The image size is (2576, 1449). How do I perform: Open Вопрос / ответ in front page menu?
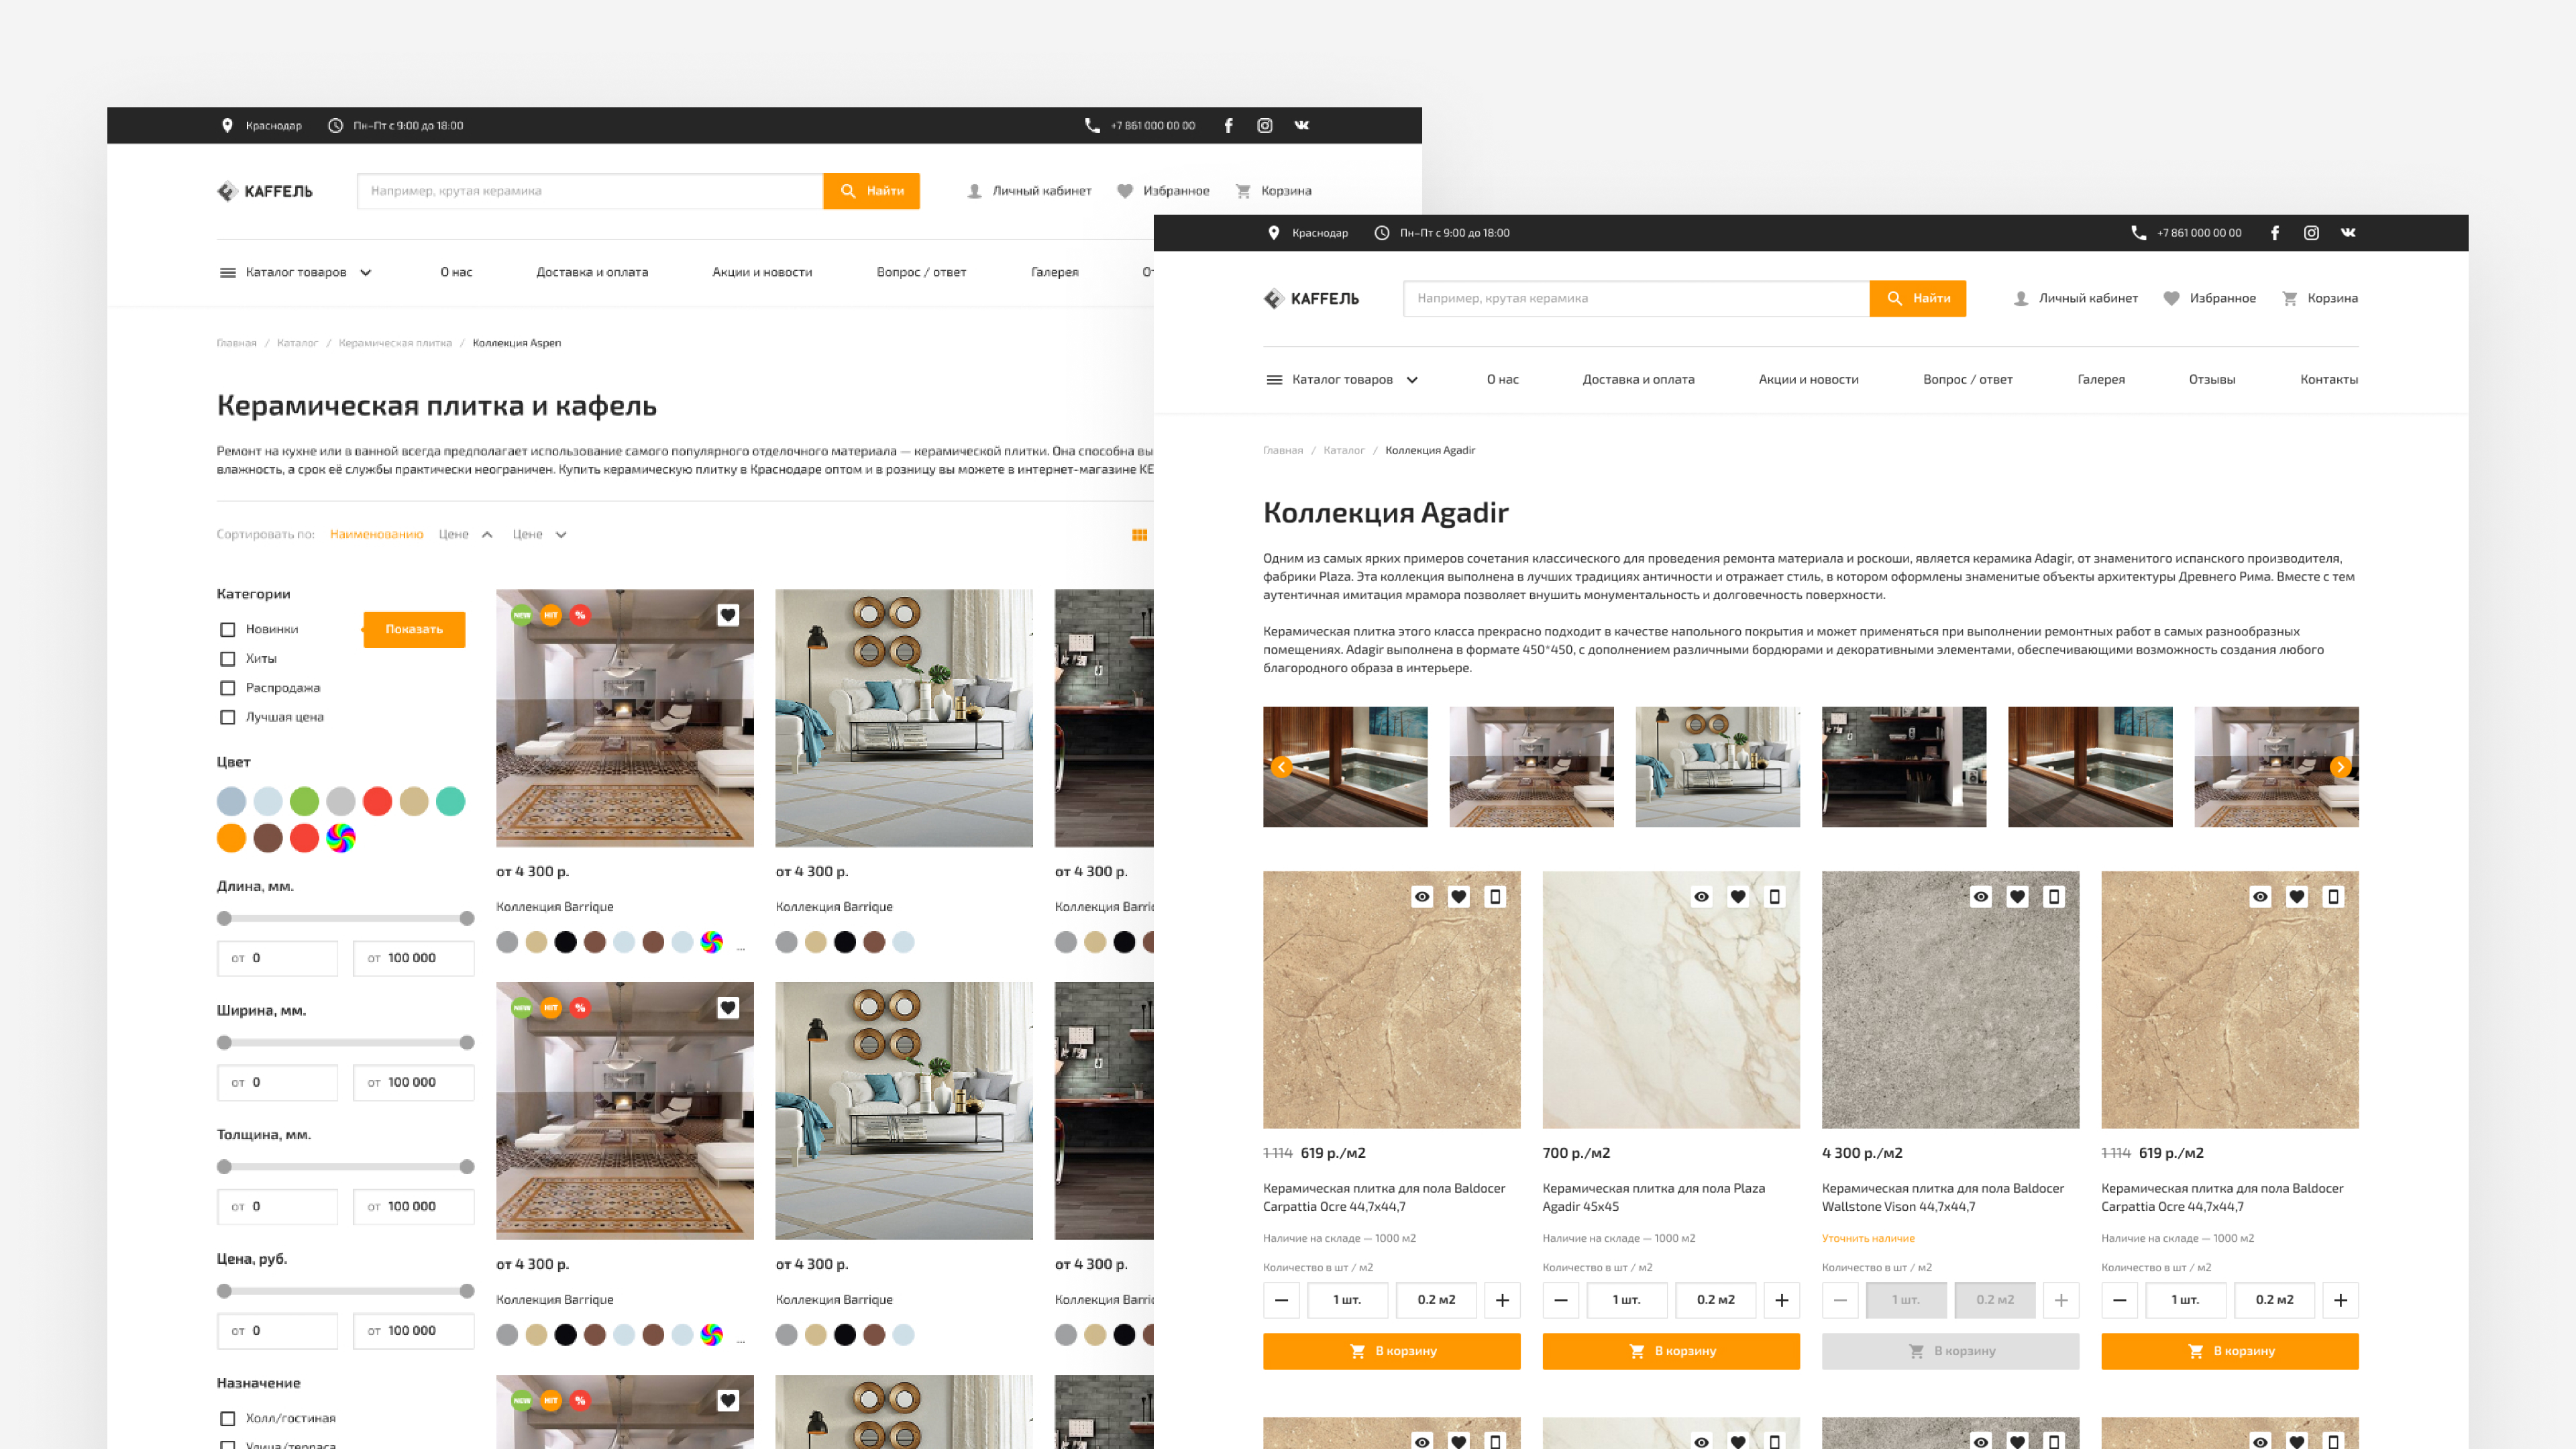coord(1967,380)
